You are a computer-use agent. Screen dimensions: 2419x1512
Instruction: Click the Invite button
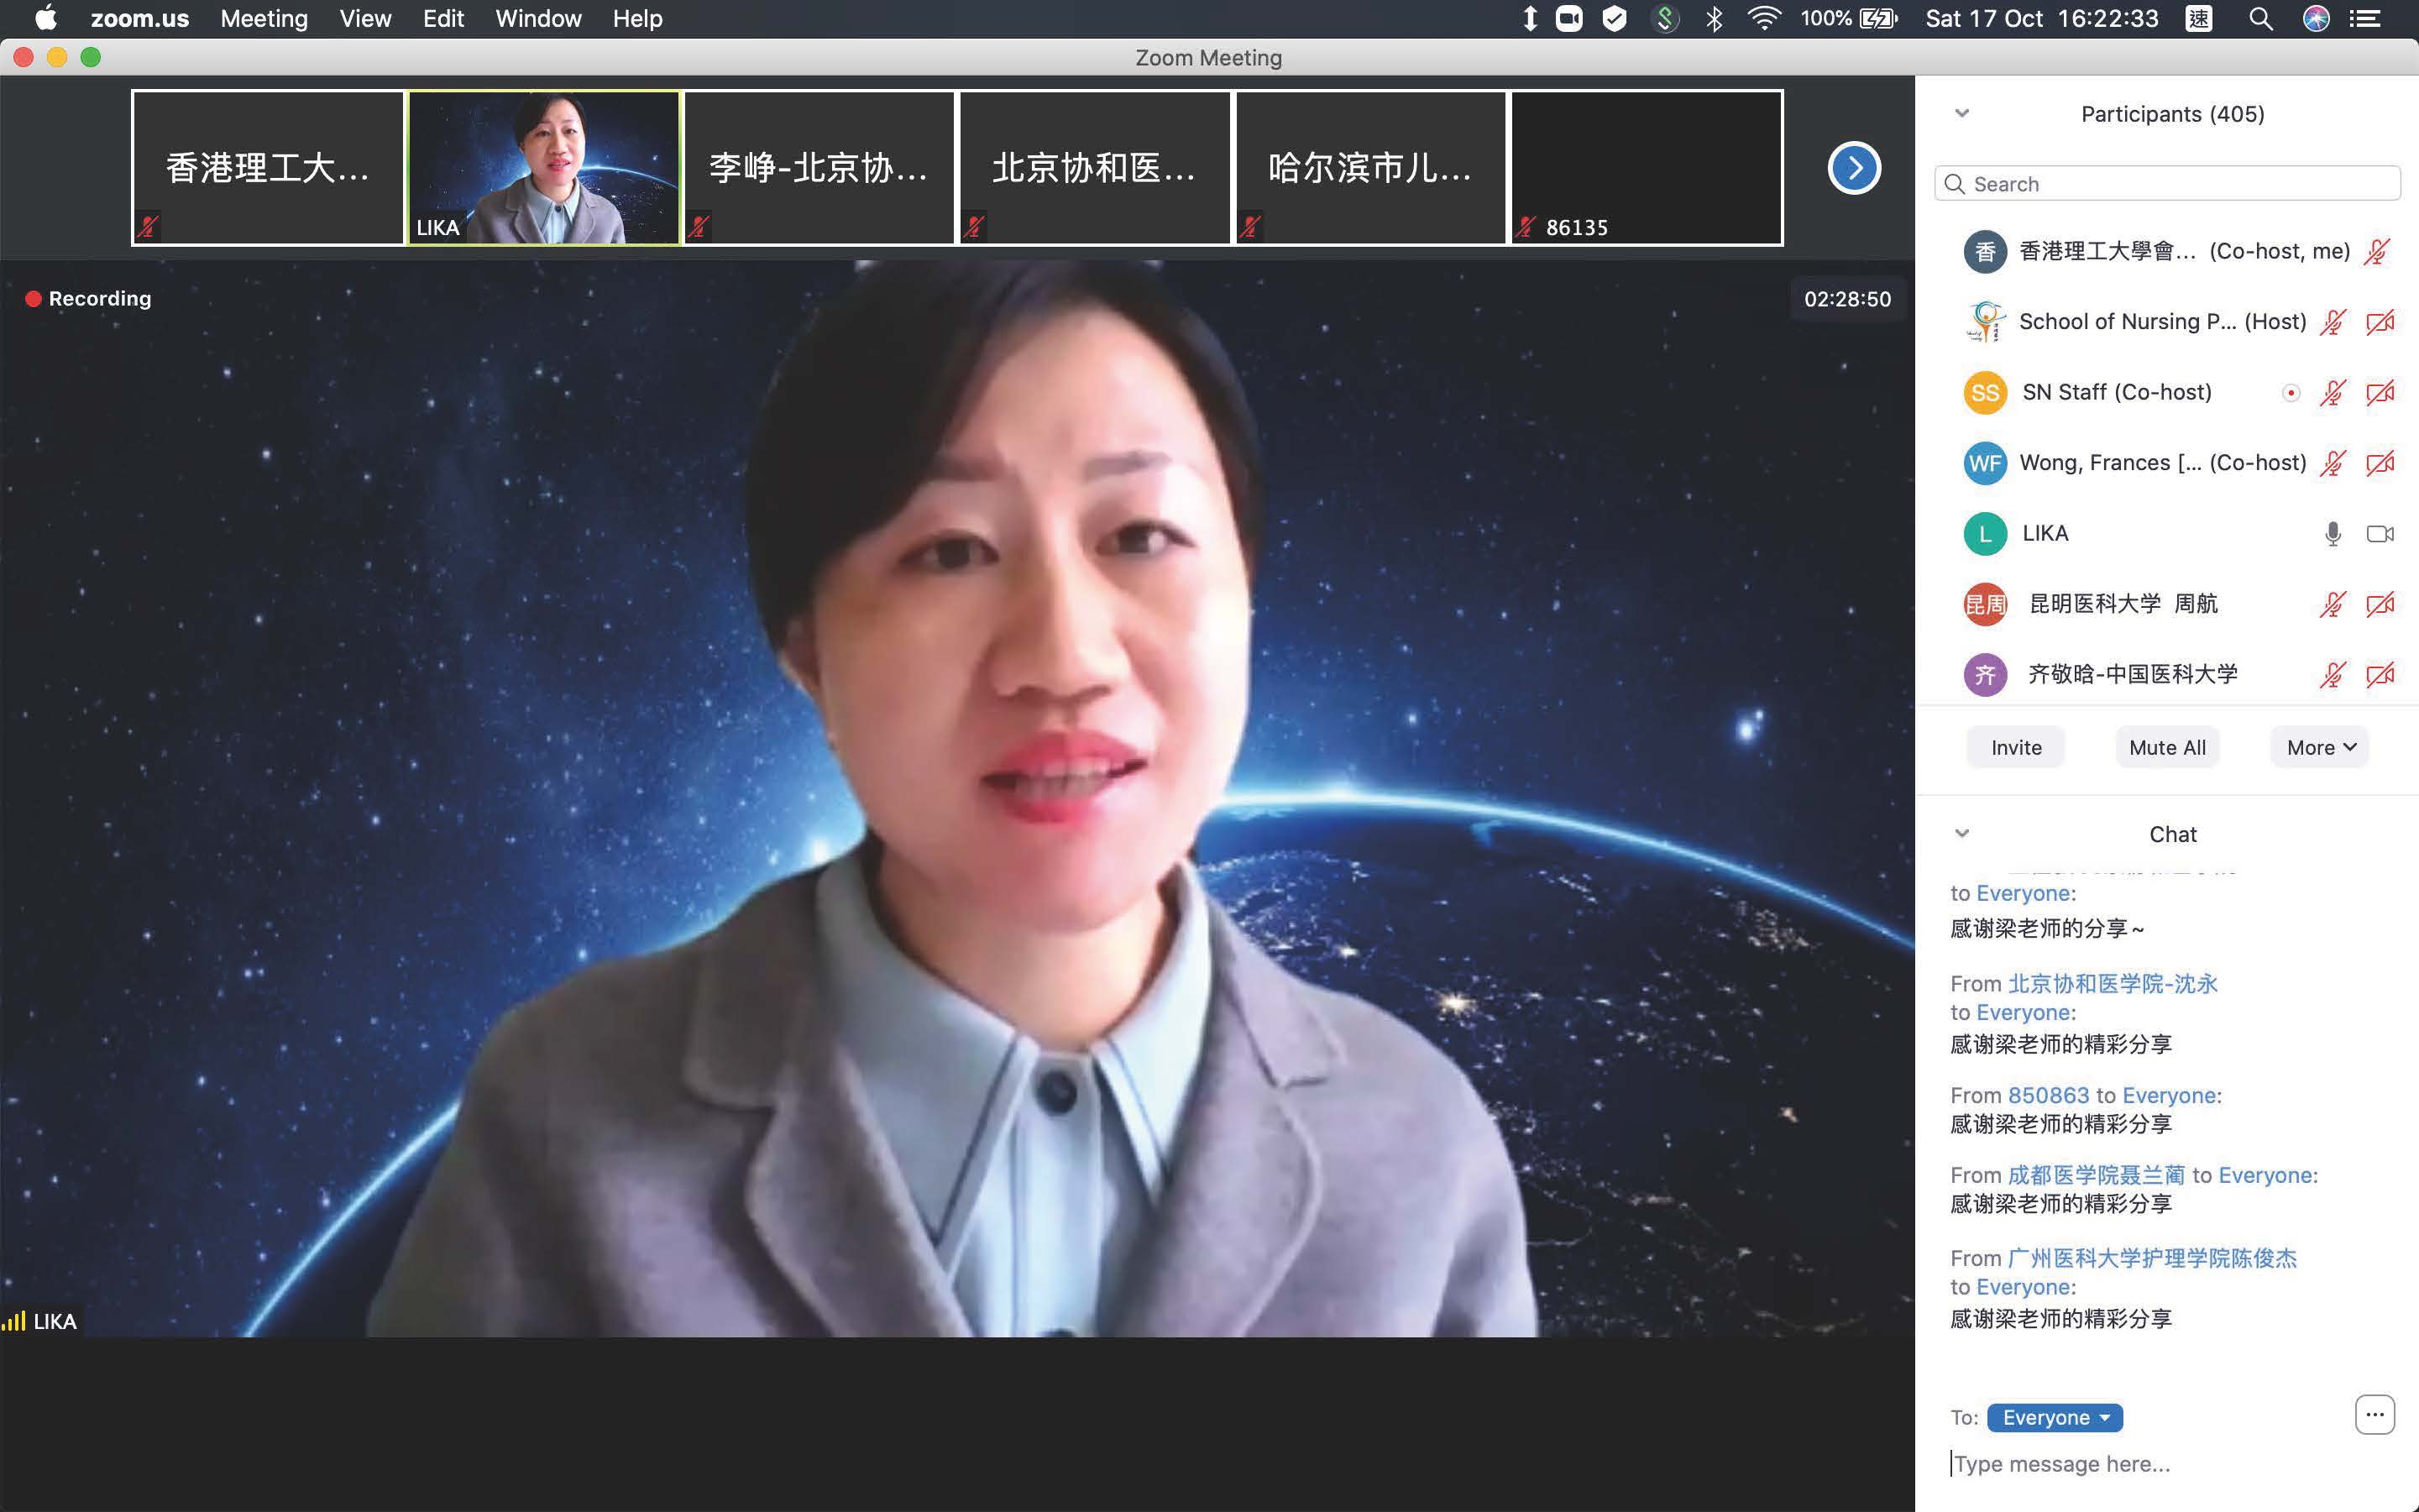point(2015,747)
